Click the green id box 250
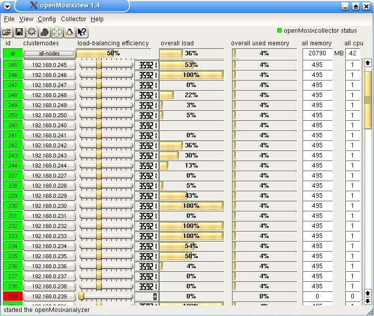The width and height of the screenshot is (374, 316). point(13,115)
